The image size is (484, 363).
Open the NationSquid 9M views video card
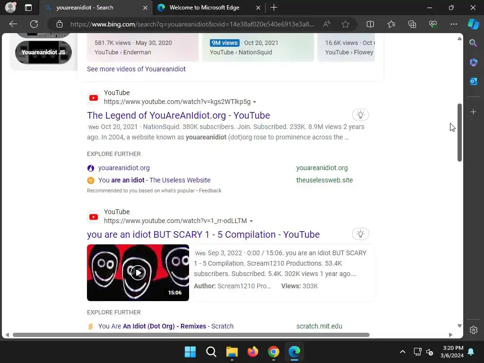[258, 48]
